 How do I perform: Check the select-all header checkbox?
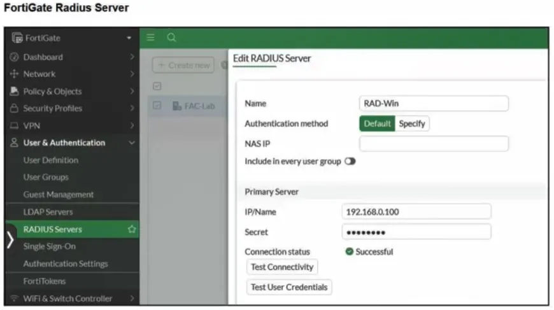[157, 86]
